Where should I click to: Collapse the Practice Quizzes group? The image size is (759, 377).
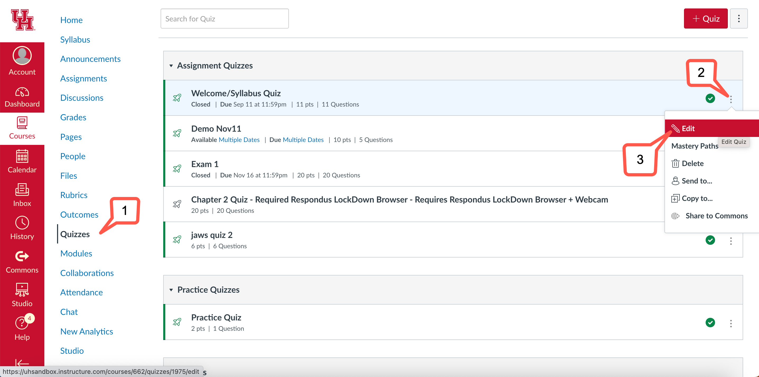click(x=171, y=290)
